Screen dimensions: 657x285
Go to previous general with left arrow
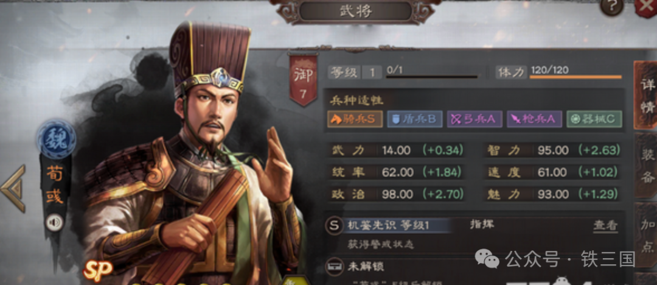(x=13, y=188)
